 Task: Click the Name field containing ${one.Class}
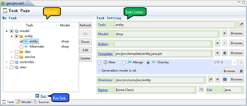coord(155,90)
